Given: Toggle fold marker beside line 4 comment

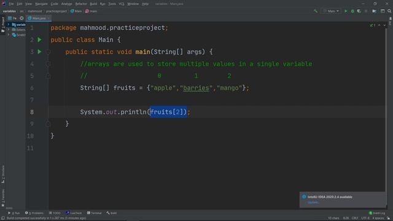Looking at the screenshot, I should (48, 64).
